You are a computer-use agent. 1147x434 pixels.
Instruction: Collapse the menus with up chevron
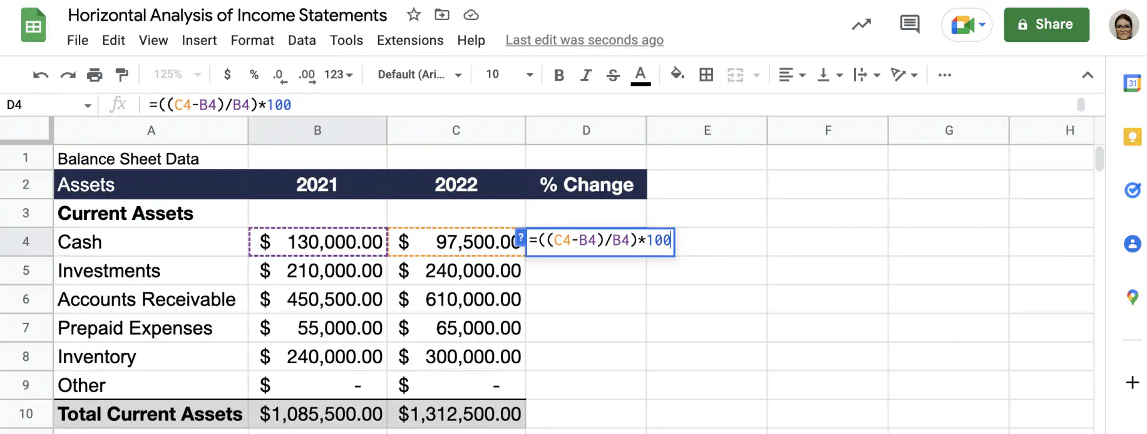(x=1088, y=75)
